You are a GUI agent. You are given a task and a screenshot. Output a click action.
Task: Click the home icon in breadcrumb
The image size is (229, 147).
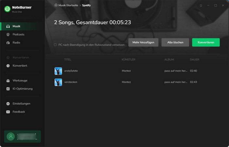pyautogui.click(x=56, y=5)
